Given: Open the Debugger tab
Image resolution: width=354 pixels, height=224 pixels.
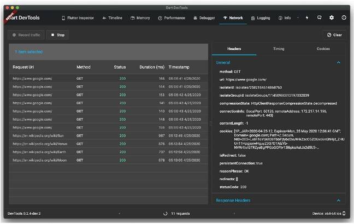Looking at the screenshot, I should 204,18.
